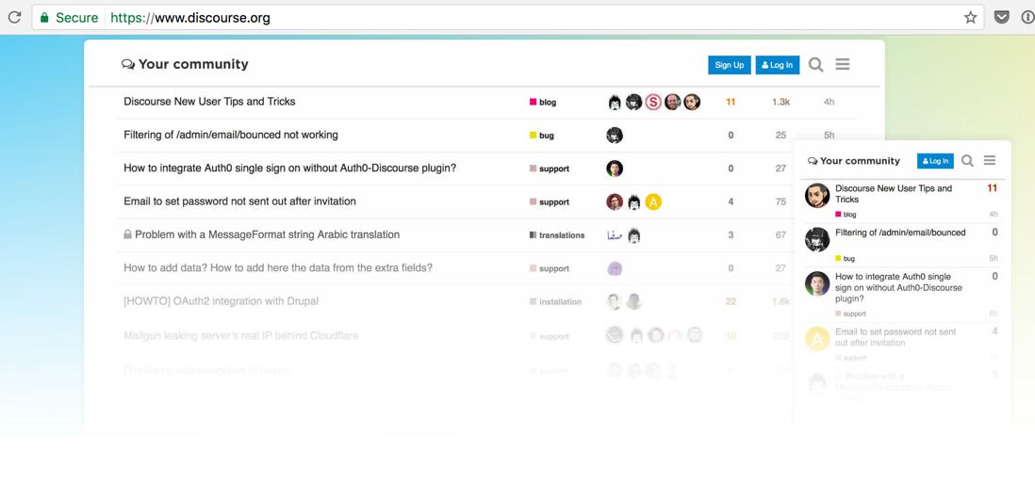Viewport: 1035px width, 481px height.
Task: Open topic Email to set password not sent out
Action: click(239, 201)
